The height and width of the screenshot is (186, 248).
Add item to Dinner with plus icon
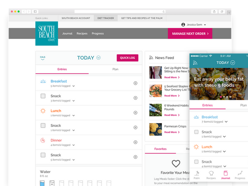[135, 142]
